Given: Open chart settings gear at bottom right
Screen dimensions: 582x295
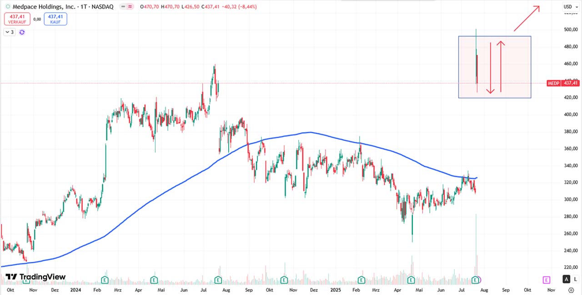Looking at the screenshot, I should tap(571, 290).
